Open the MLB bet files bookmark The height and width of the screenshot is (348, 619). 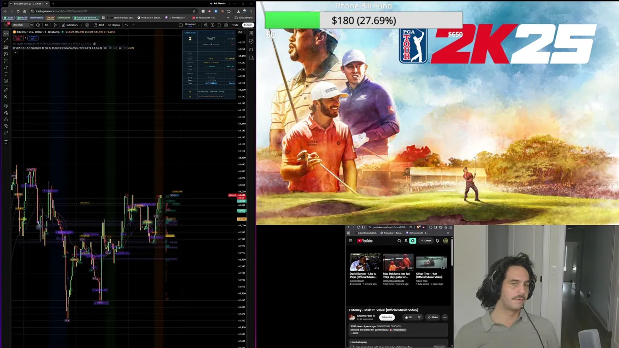(x=36, y=18)
